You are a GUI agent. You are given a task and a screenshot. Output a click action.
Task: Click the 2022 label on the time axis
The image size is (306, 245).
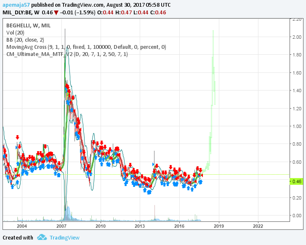[x=258, y=226]
